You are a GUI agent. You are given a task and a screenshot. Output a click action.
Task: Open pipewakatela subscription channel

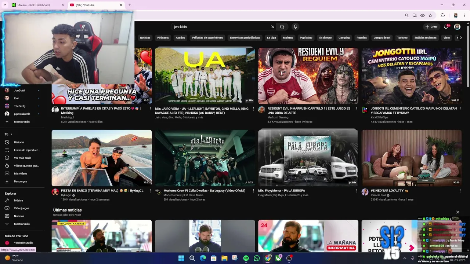[x=22, y=114]
